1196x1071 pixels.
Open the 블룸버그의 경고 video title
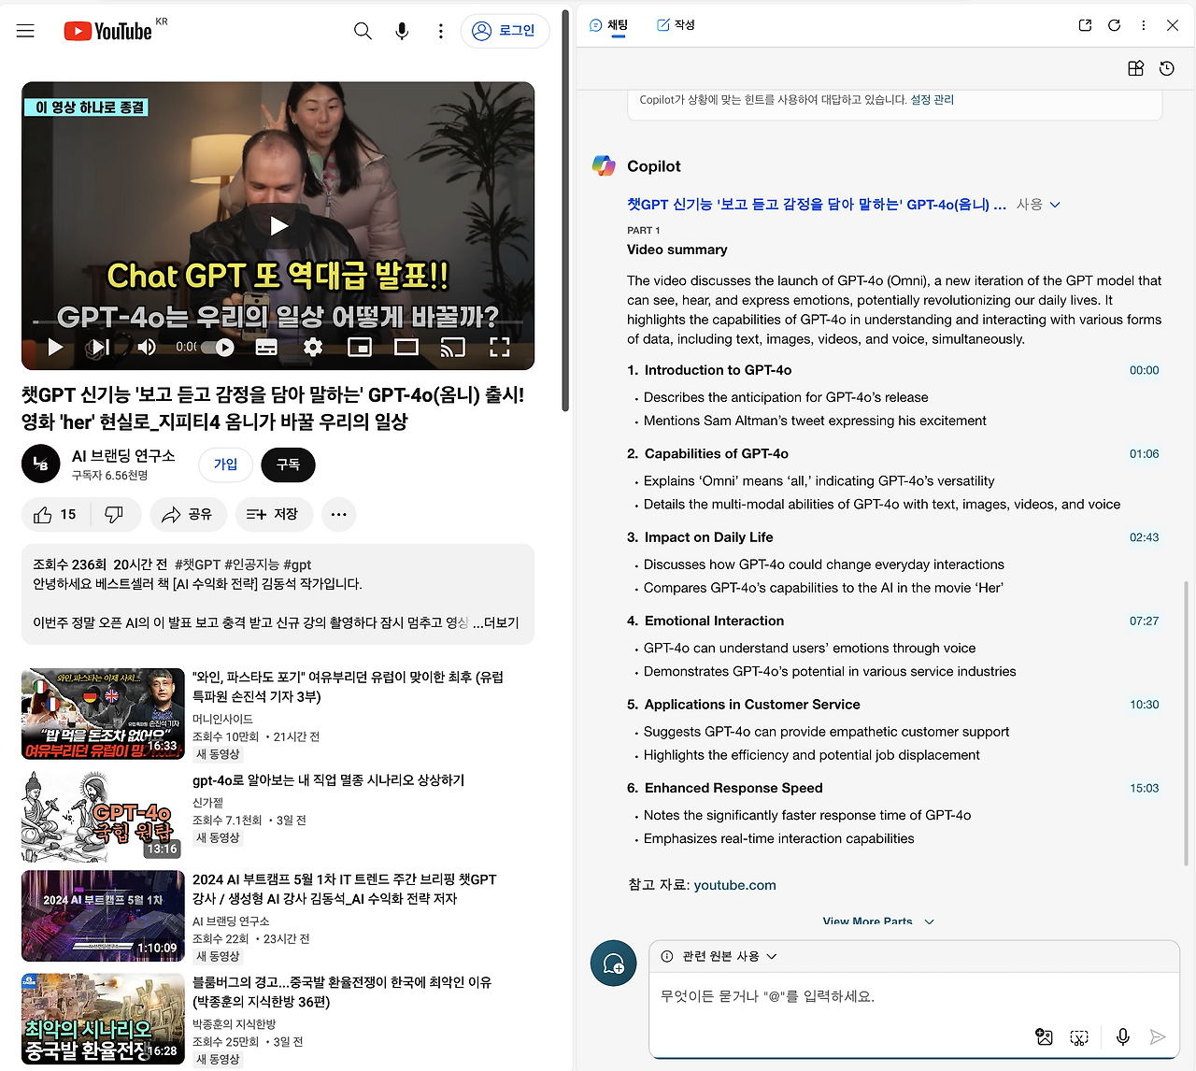pos(342,992)
